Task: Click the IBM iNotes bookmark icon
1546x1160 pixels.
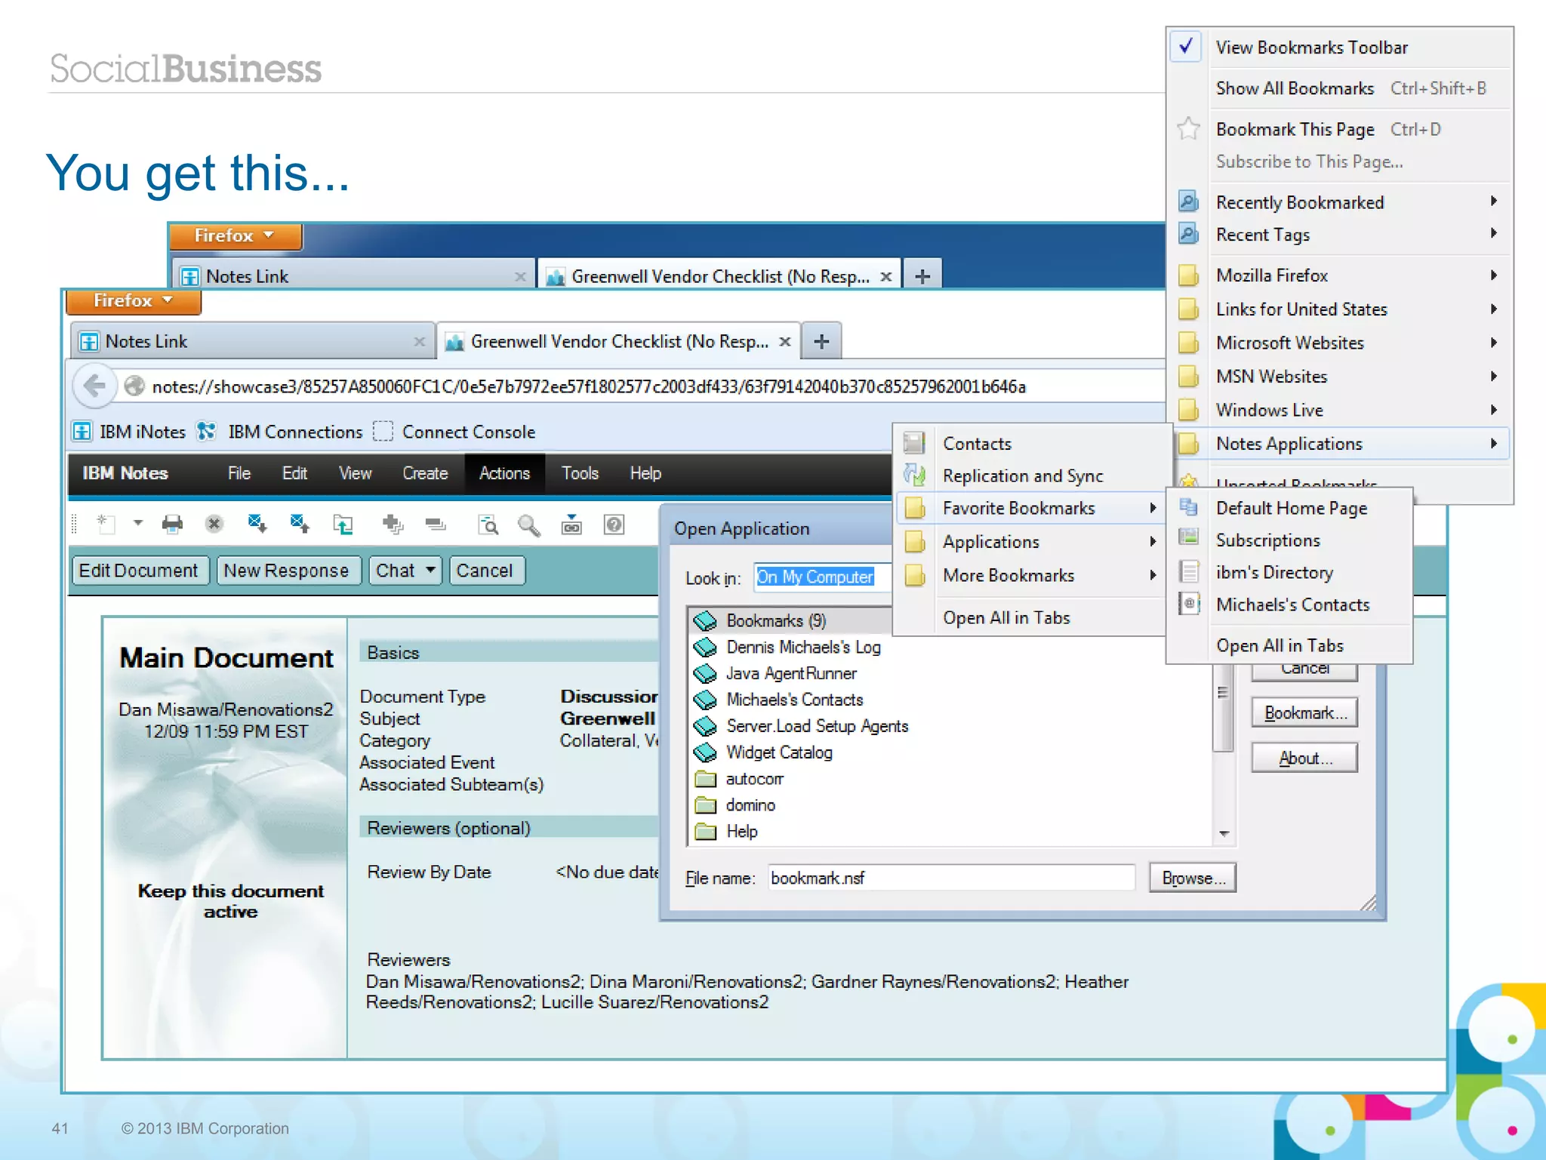Action: coord(82,432)
